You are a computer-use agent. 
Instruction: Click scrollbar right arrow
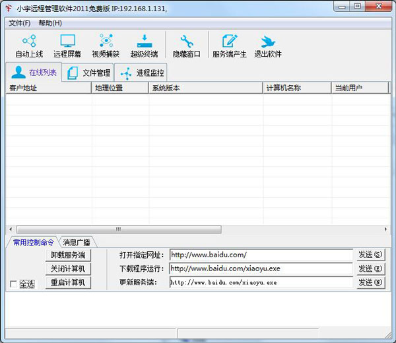pos(385,229)
